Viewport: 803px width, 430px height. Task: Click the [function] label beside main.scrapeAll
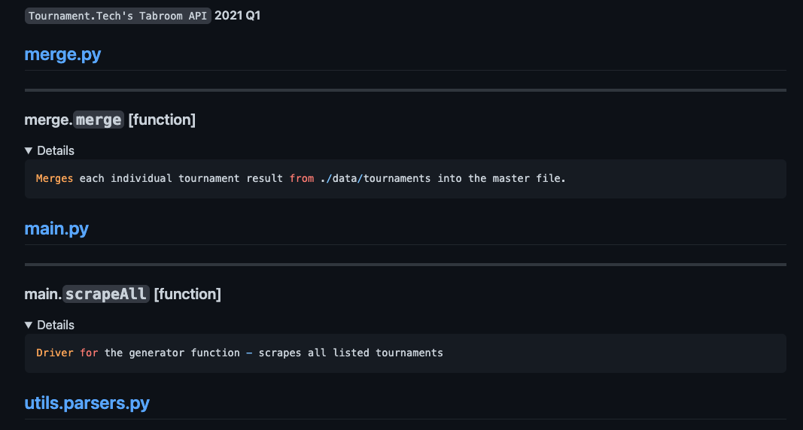click(x=187, y=294)
